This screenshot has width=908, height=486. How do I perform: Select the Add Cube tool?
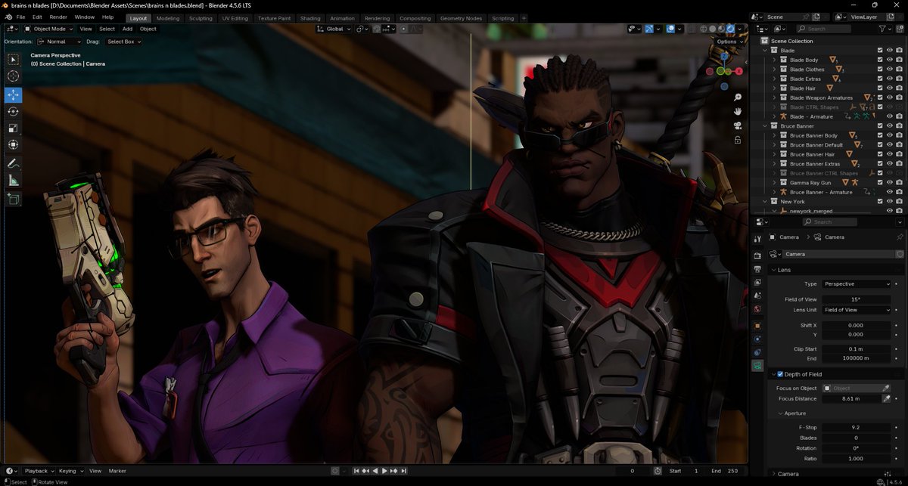tap(14, 199)
